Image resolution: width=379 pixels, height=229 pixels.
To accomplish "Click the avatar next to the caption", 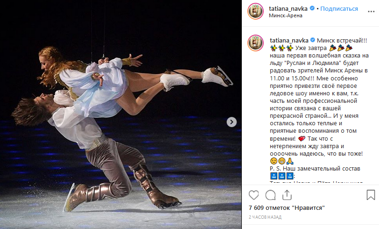I will (255, 43).
